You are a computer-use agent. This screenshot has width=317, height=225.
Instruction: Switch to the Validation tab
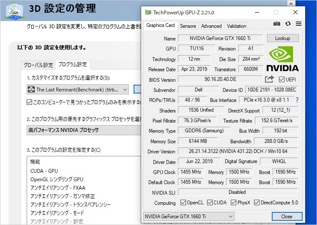point(236,26)
